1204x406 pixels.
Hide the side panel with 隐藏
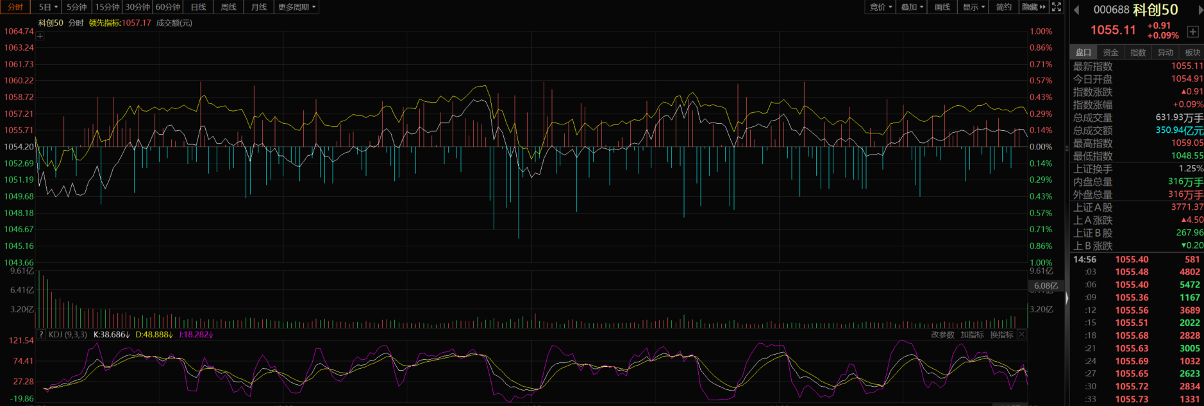pyautogui.click(x=1033, y=7)
